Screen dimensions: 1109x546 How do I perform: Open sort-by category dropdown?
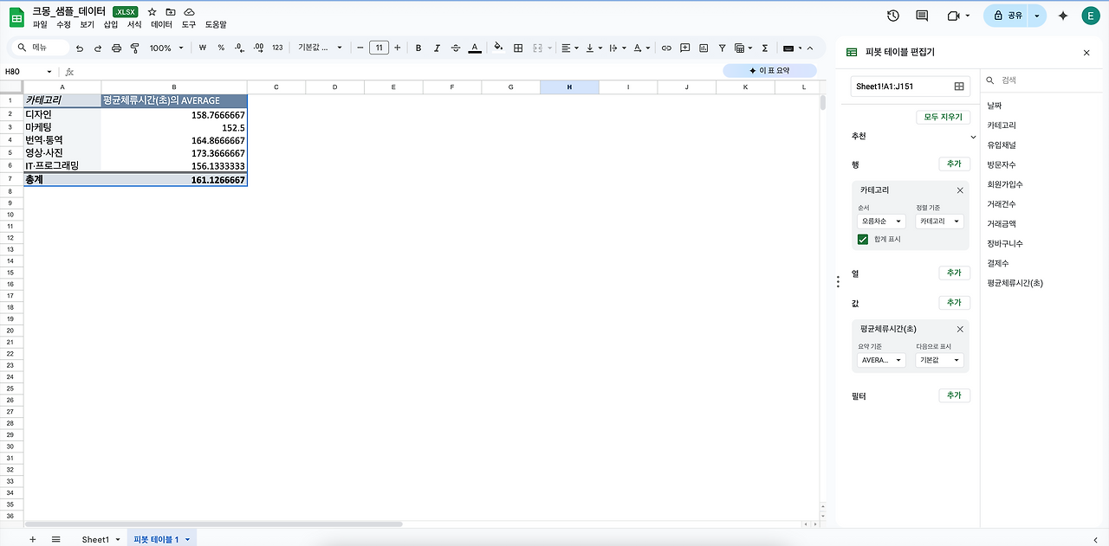coord(939,222)
